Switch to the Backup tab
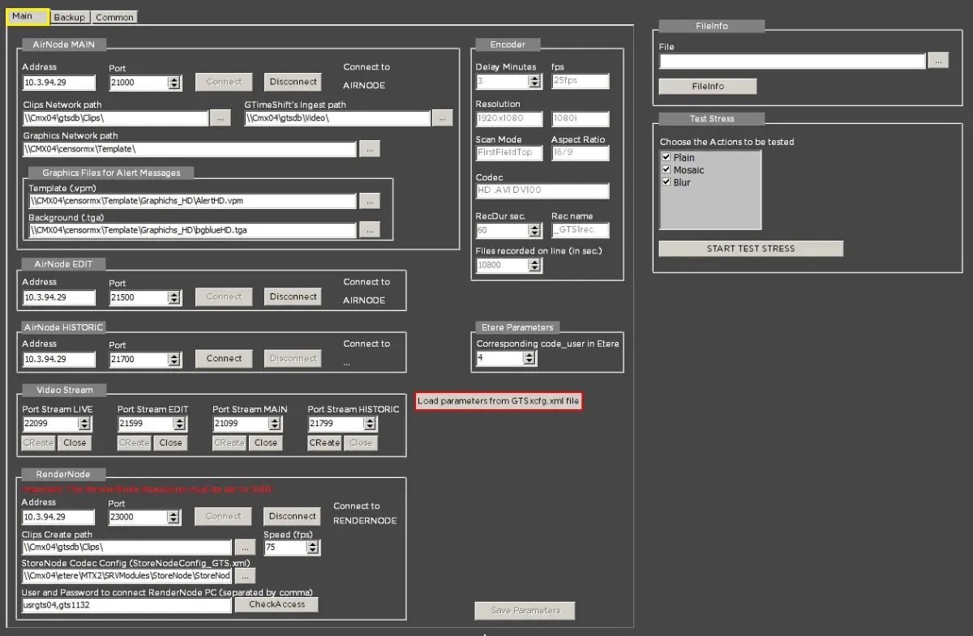This screenshot has height=636, width=973. pos(69,17)
